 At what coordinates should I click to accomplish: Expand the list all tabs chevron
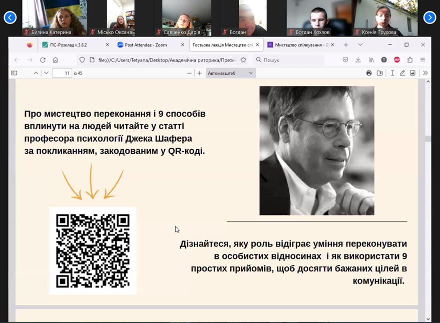click(360, 45)
